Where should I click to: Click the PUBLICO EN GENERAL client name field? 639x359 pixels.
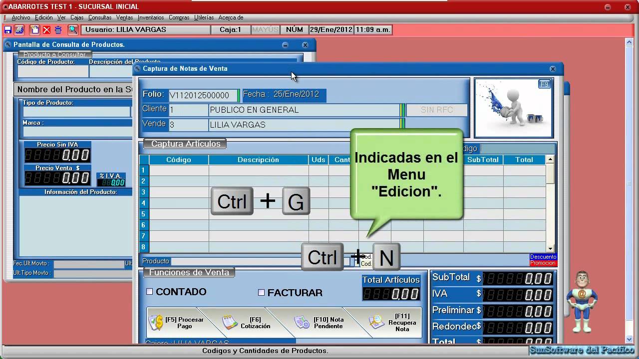coord(304,110)
